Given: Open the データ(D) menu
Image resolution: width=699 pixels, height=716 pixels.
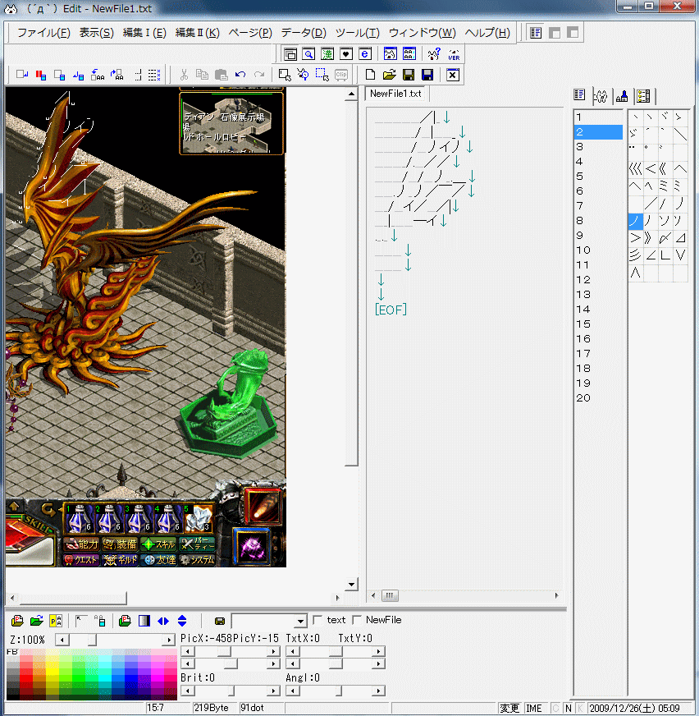Looking at the screenshot, I should pos(304,33).
